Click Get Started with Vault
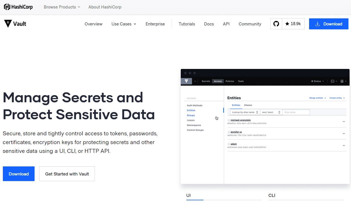 click(67, 174)
